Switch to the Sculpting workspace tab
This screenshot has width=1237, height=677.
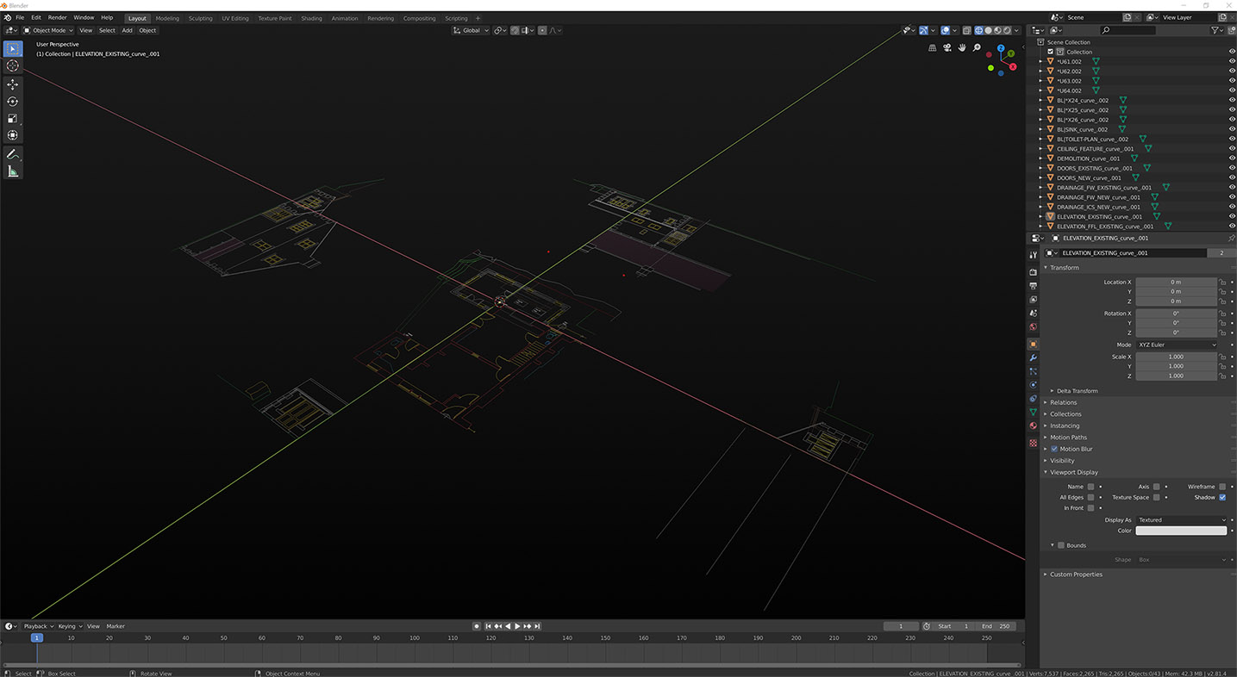point(200,18)
